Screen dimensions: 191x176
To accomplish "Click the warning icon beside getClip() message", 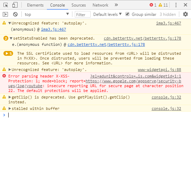I will [4, 97].
